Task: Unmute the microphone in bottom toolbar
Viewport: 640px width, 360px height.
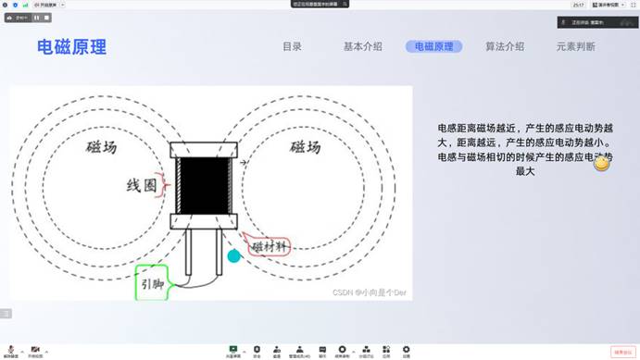Action: (x=11, y=351)
